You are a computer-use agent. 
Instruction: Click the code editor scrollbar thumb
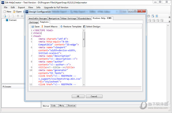[84, 39]
